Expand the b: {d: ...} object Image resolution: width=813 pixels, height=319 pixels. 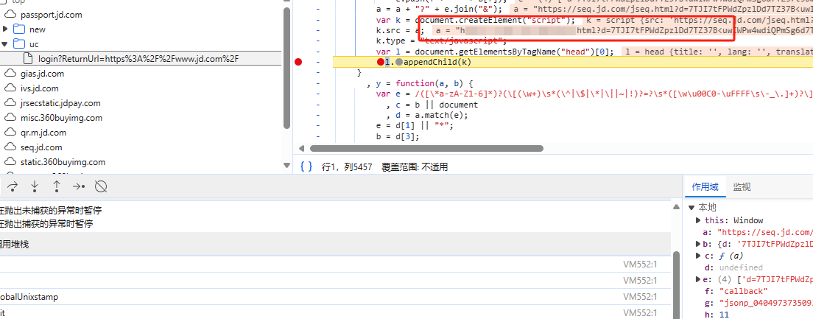pyautogui.click(x=698, y=244)
